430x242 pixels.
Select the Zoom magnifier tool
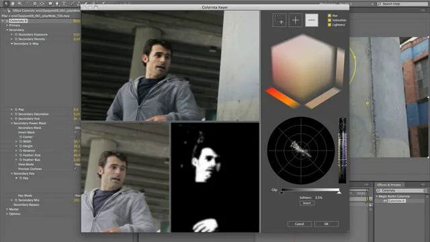click(x=19, y=3)
